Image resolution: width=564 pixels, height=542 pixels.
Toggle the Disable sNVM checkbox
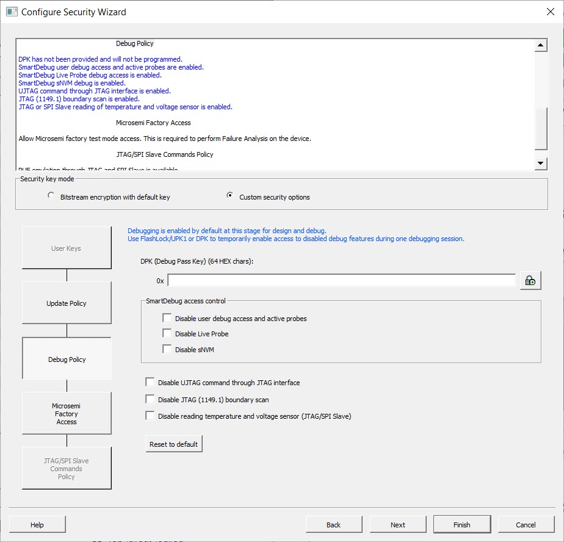pyautogui.click(x=167, y=349)
